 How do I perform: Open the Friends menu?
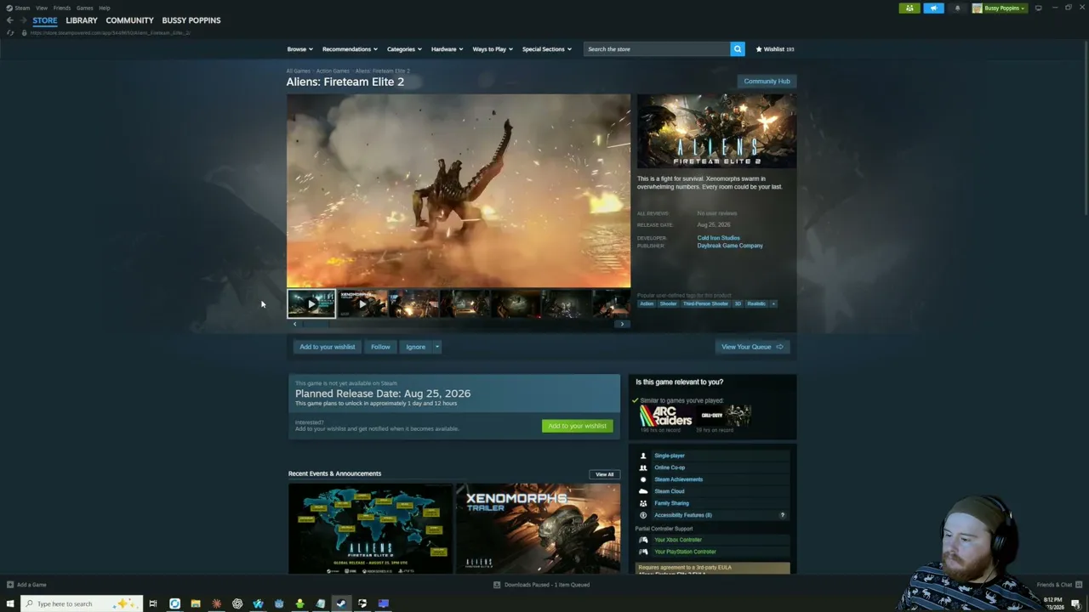[62, 8]
